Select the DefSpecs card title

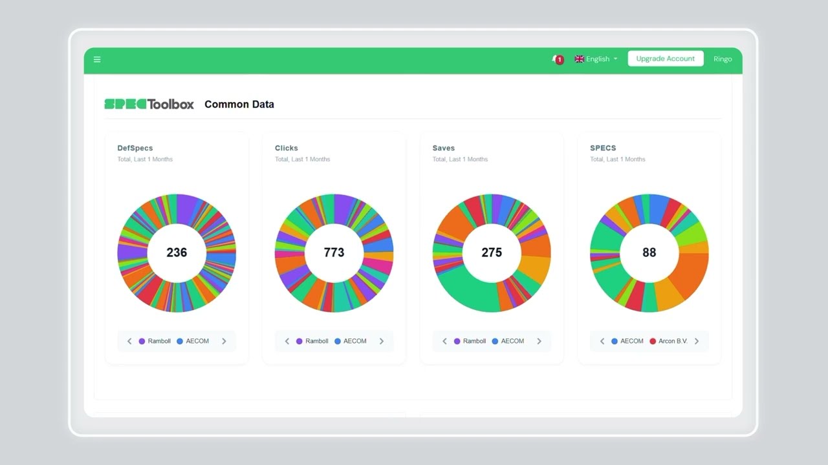tap(135, 148)
